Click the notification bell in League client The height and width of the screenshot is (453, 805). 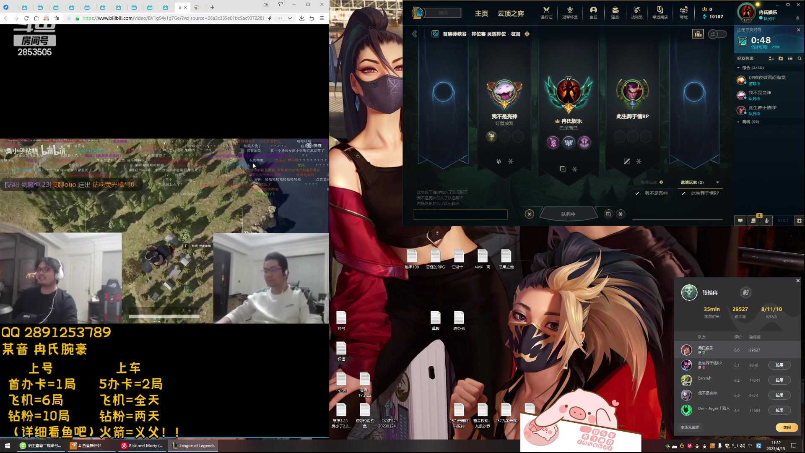point(797,18)
